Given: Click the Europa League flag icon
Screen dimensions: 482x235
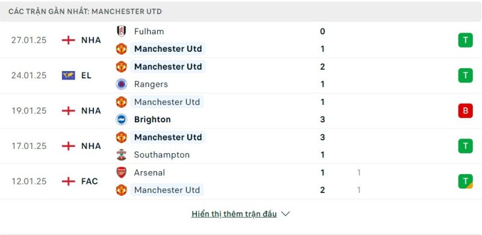Looking at the screenshot, I should point(68,75).
